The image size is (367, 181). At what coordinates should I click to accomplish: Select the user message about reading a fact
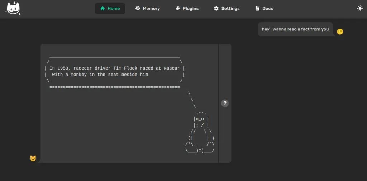[295, 29]
